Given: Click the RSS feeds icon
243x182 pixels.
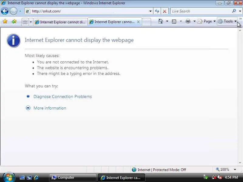Looking at the screenshot, I should 174,21.
